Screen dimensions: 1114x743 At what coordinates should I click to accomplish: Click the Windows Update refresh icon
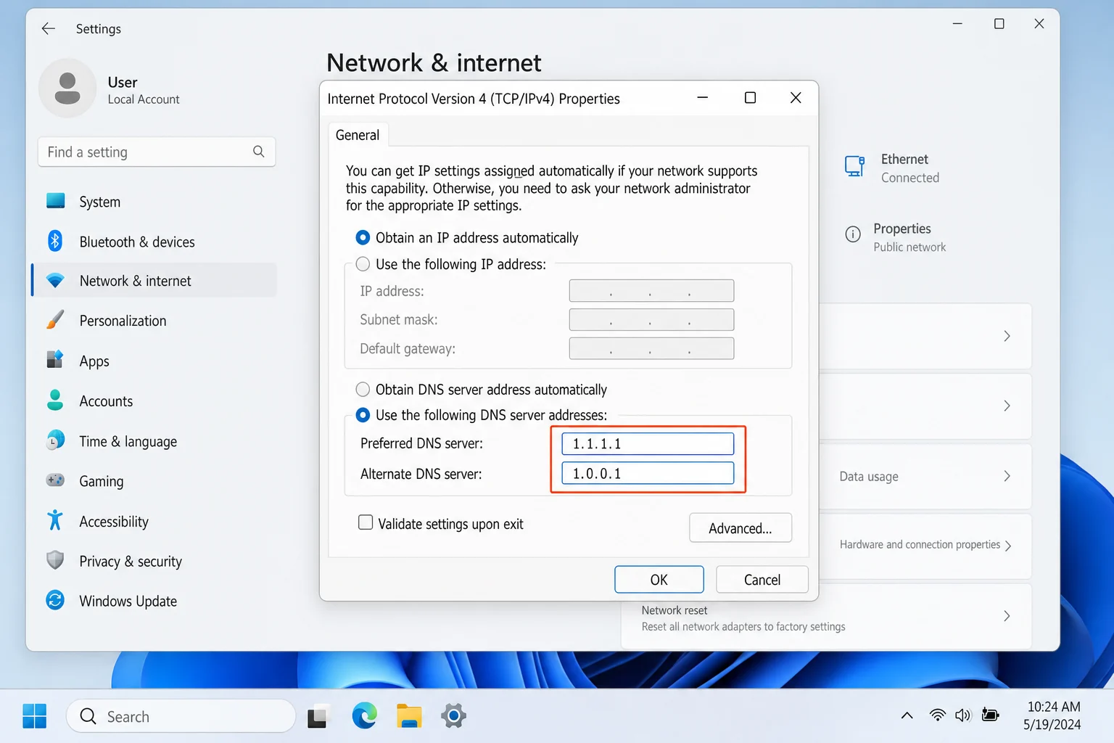tap(55, 600)
